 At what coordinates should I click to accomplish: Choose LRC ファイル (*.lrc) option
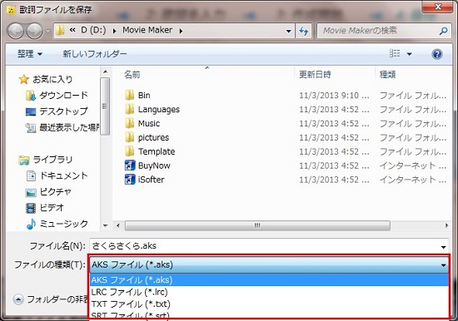[269, 292]
